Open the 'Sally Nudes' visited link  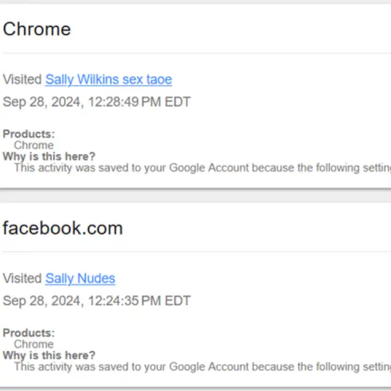[x=80, y=279]
